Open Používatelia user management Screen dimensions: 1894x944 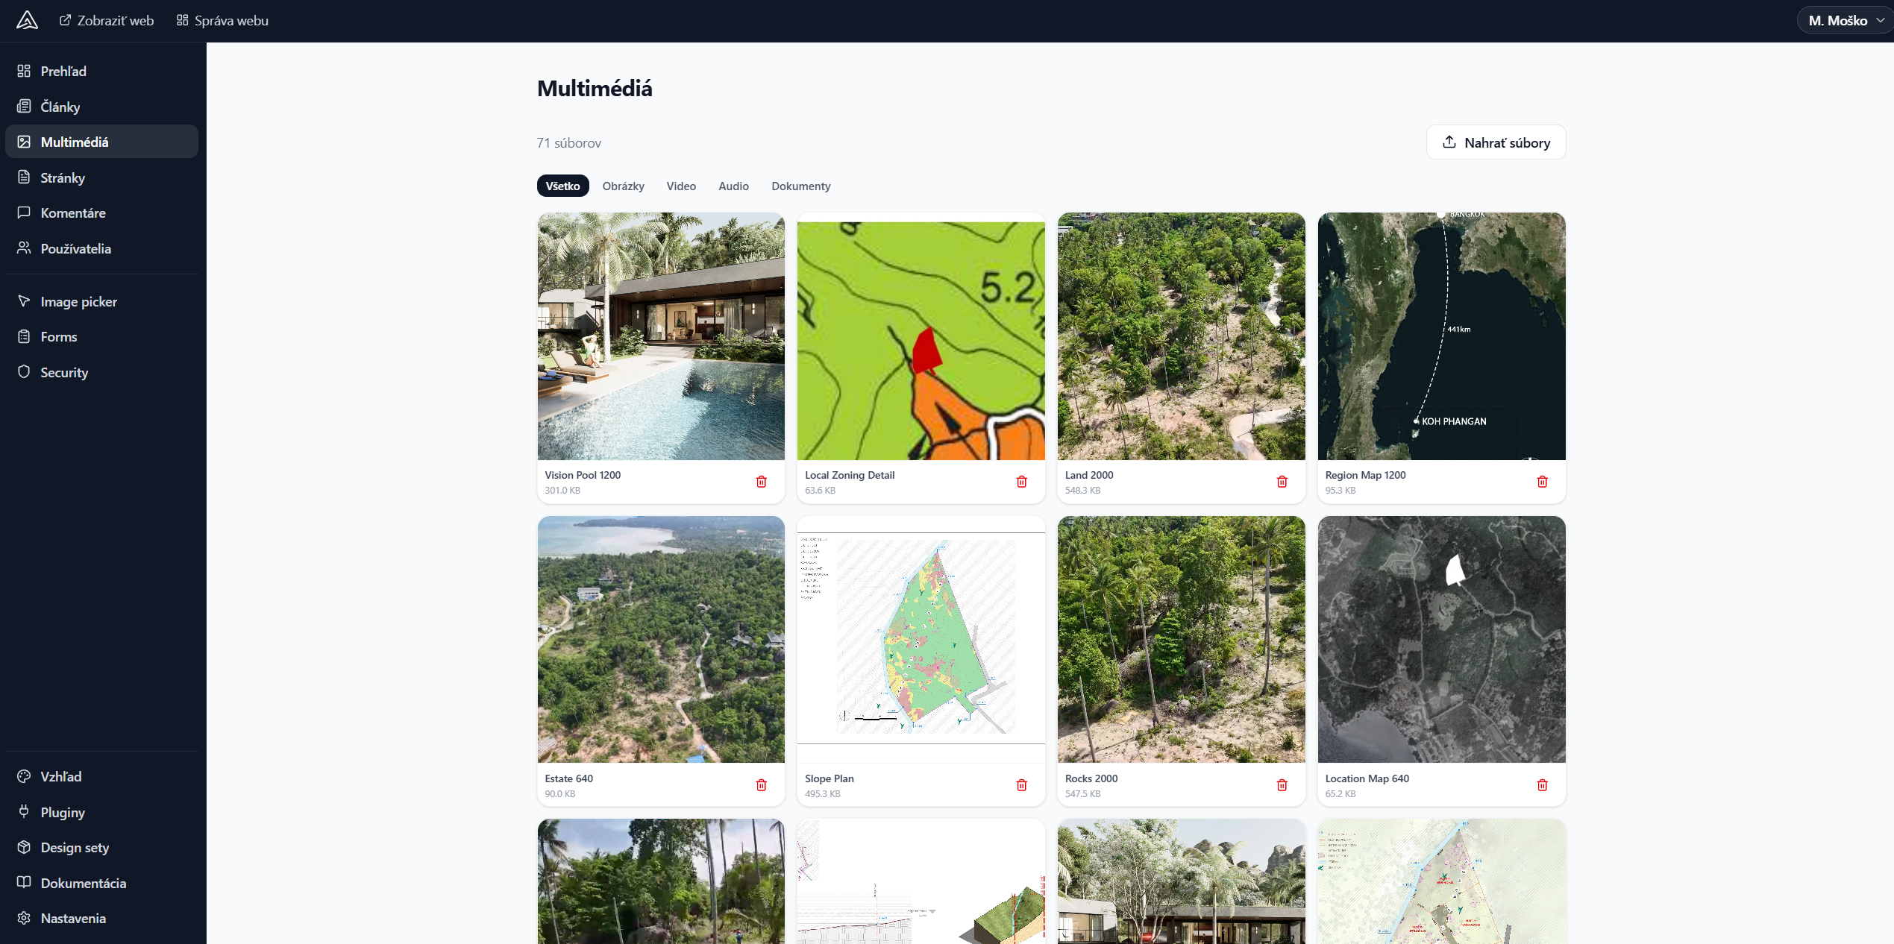point(101,248)
